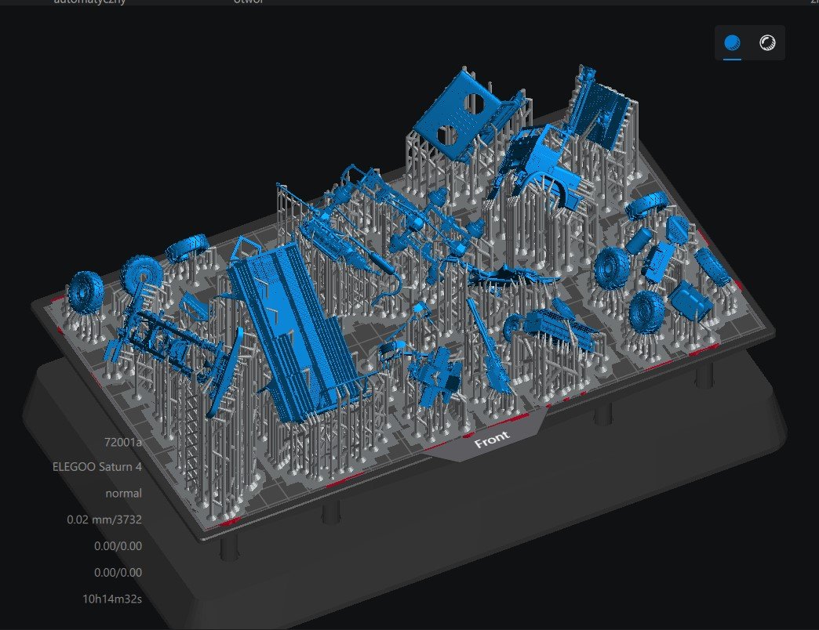
Task: Select the tire ring left of the trailer bed
Action: click(186, 248)
